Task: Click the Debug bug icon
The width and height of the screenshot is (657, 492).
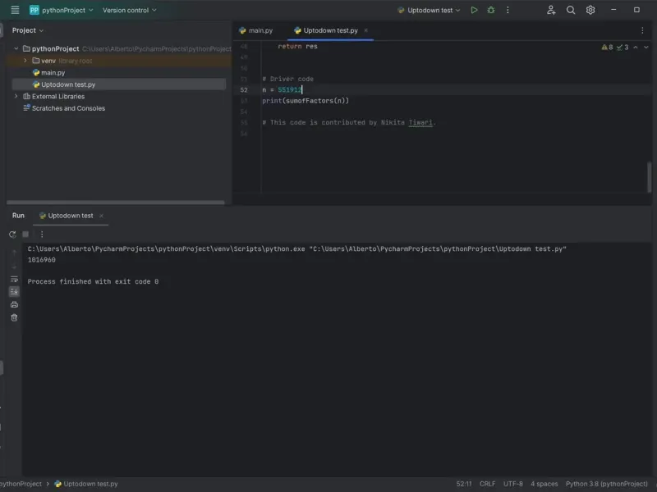Action: click(x=491, y=11)
